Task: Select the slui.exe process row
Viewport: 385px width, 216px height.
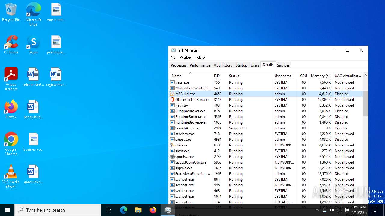Action: [266, 145]
